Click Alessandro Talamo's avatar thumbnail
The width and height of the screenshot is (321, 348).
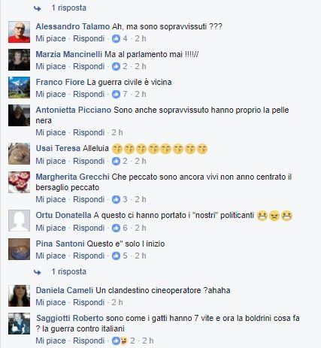click(x=19, y=32)
